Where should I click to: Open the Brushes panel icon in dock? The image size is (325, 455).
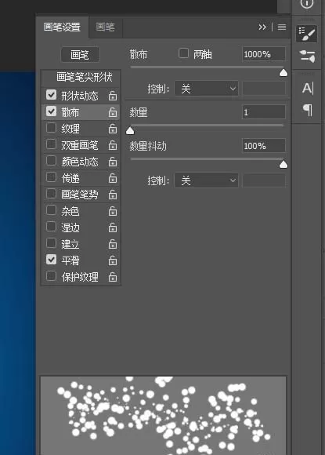point(306,56)
